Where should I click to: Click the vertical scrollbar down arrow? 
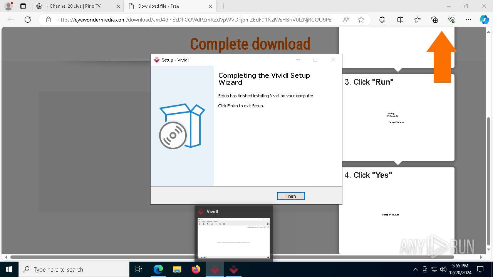pos(489,250)
